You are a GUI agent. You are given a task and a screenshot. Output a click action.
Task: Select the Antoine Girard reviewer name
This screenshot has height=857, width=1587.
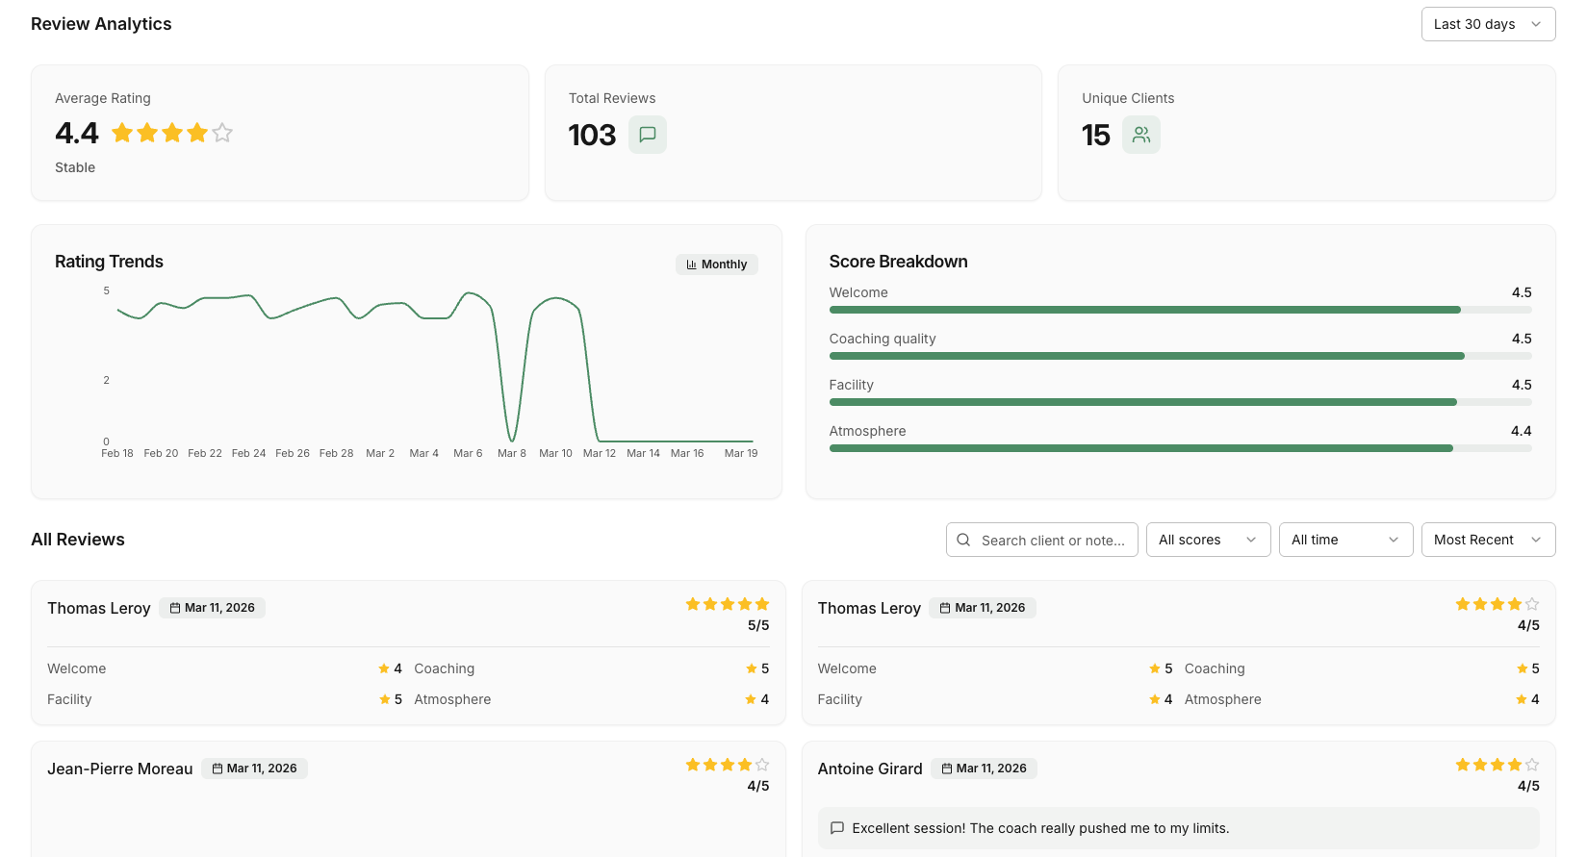(x=870, y=769)
